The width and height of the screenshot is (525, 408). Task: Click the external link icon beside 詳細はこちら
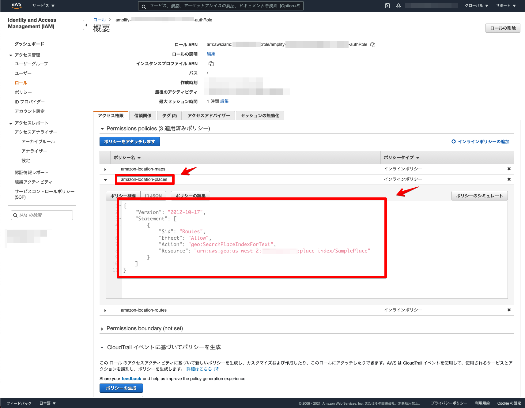click(x=217, y=369)
